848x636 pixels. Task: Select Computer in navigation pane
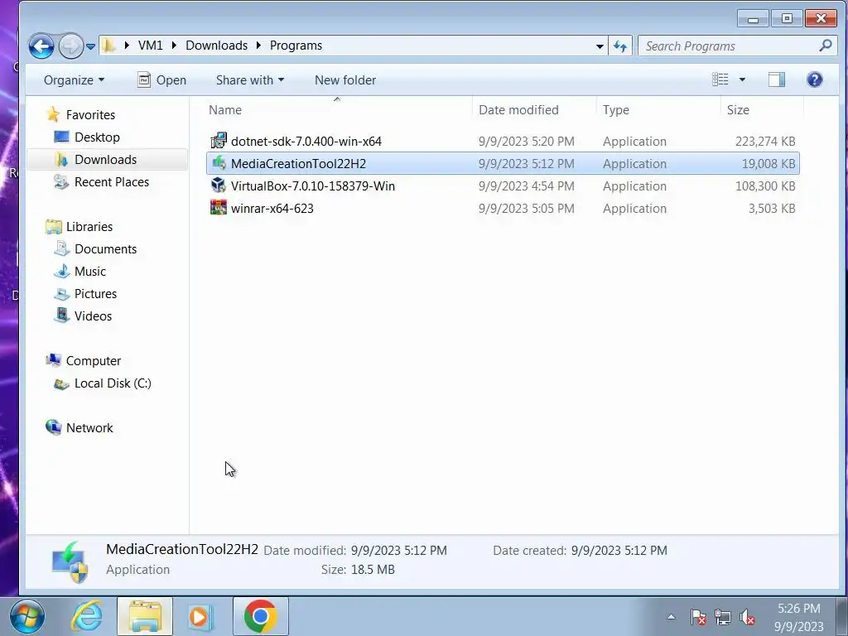[x=93, y=361]
